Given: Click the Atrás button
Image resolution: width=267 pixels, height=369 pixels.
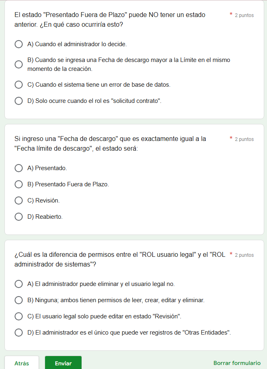Looking at the screenshot, I should click(22, 363).
